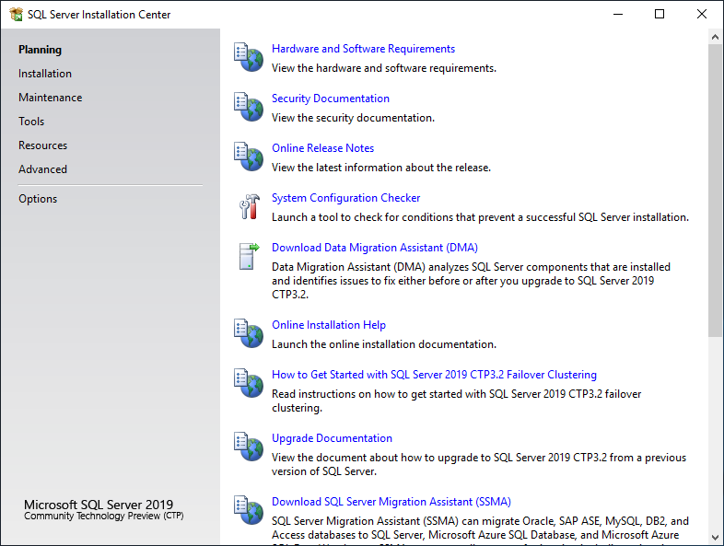This screenshot has height=546, width=724.
Task: Launch the System Configuration Checker
Action: [345, 198]
